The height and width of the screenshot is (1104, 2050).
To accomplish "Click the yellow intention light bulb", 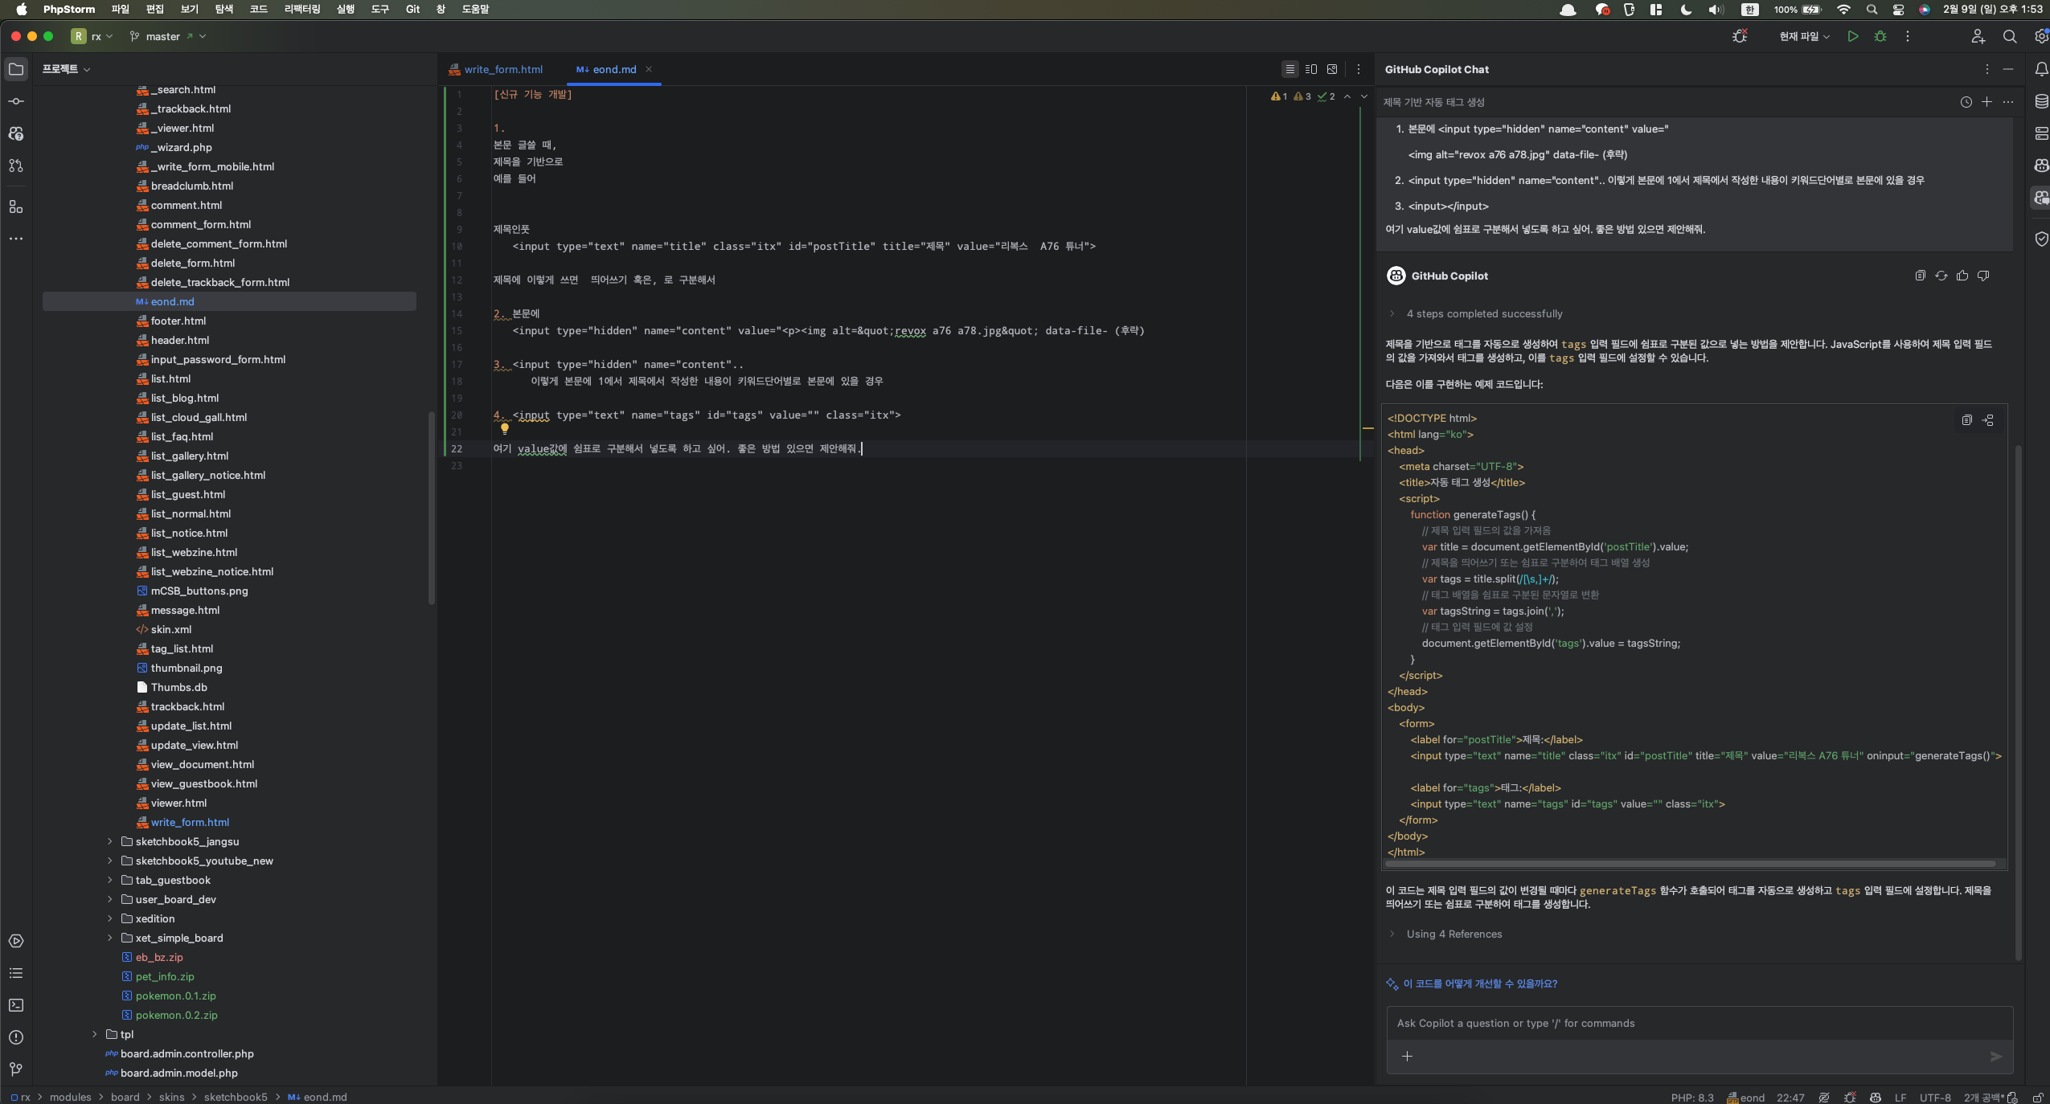I will coord(505,428).
